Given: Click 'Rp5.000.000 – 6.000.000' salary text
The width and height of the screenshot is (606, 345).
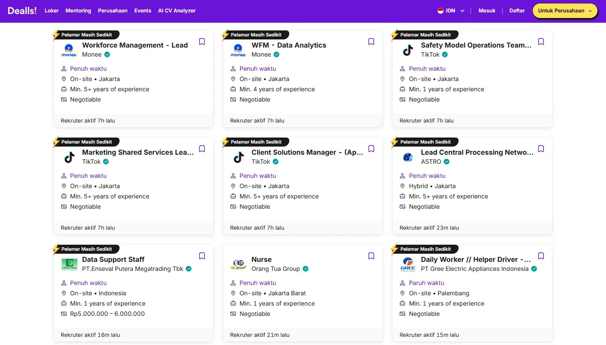Looking at the screenshot, I should 108,314.
